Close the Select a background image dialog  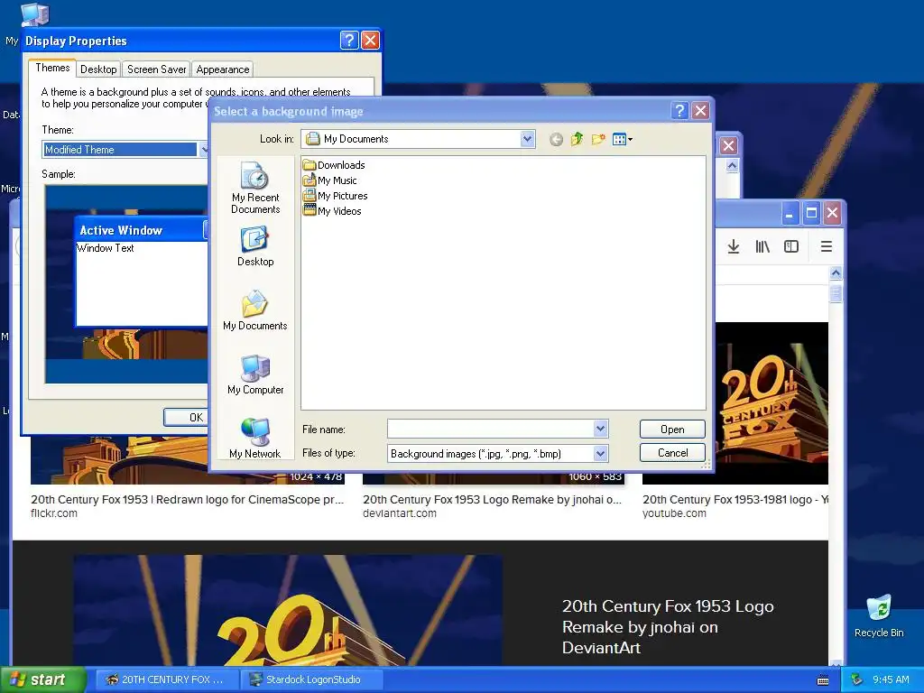click(x=700, y=111)
